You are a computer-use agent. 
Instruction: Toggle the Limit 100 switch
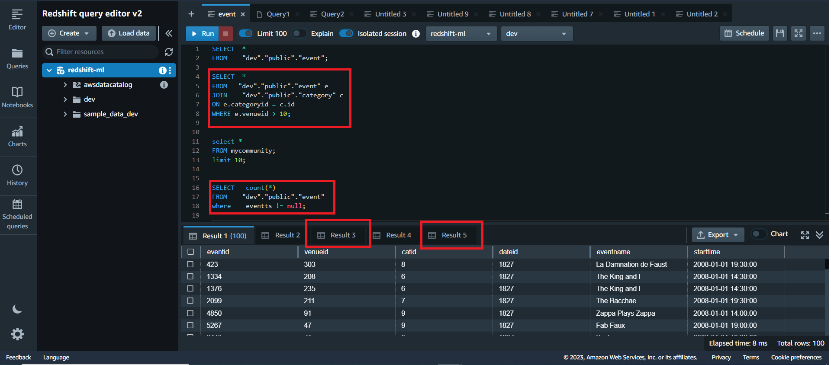(x=246, y=33)
